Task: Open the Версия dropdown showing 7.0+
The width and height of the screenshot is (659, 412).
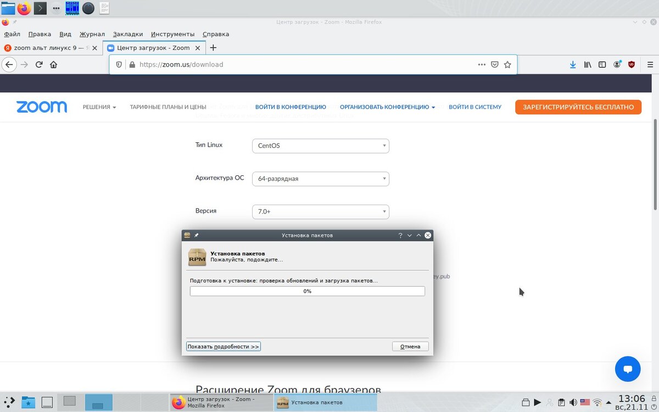Action: [321, 211]
